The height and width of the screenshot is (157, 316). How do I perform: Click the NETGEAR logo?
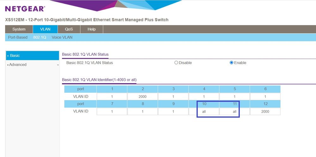pyautogui.click(x=25, y=9)
